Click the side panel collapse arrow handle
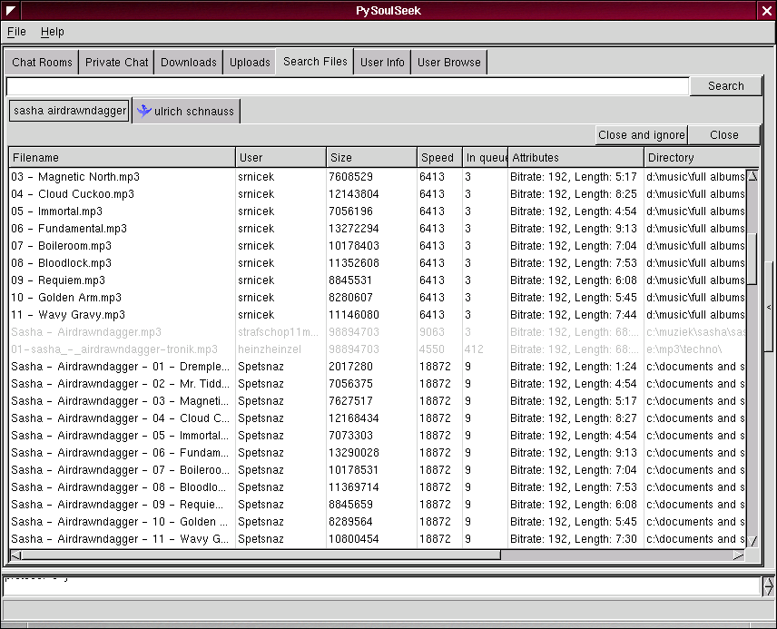Screen dimensions: 777x629 (x=769, y=307)
